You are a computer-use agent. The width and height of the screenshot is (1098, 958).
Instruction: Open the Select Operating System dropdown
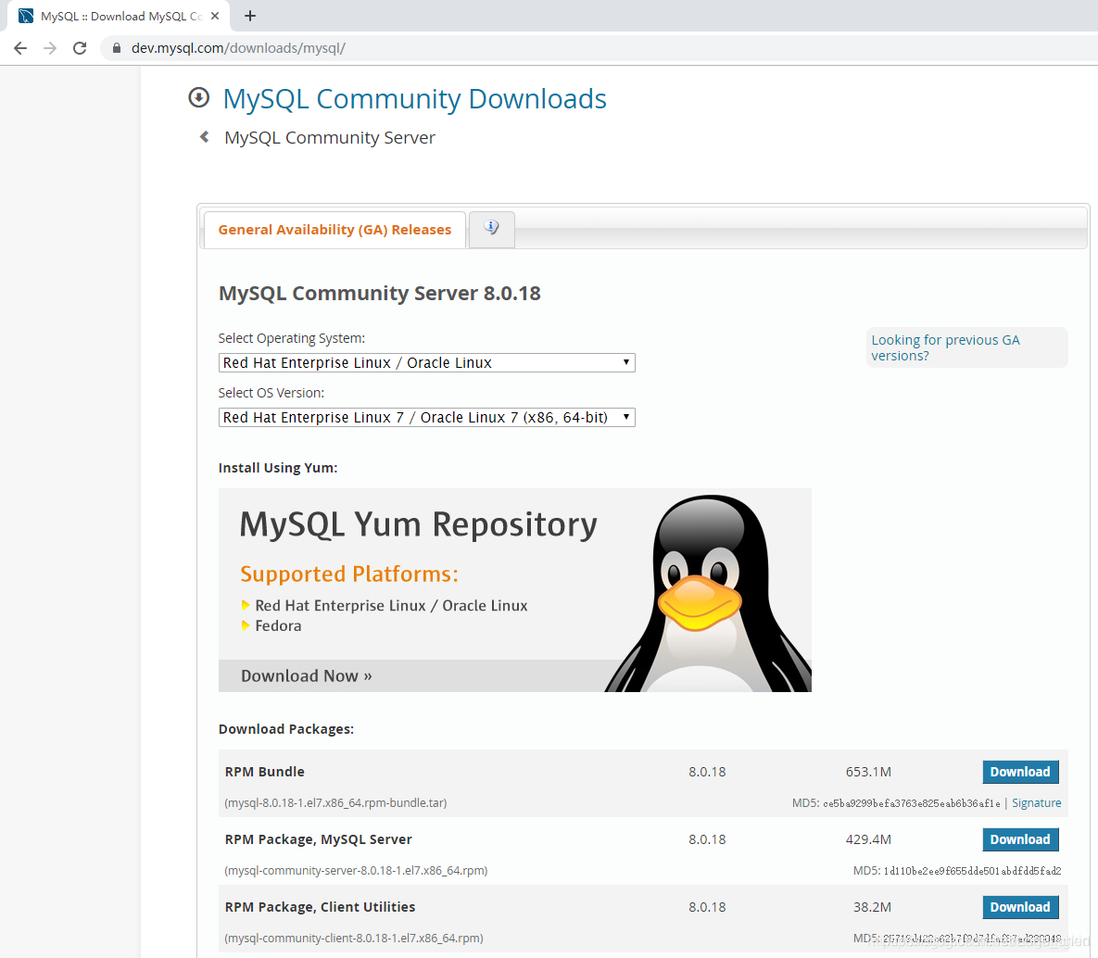pos(426,363)
